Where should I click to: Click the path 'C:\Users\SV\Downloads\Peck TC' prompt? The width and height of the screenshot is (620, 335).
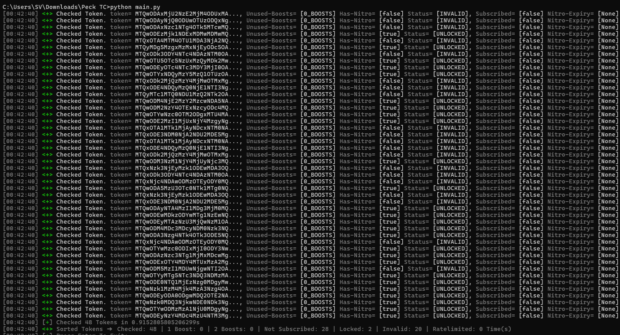tap(55, 7)
